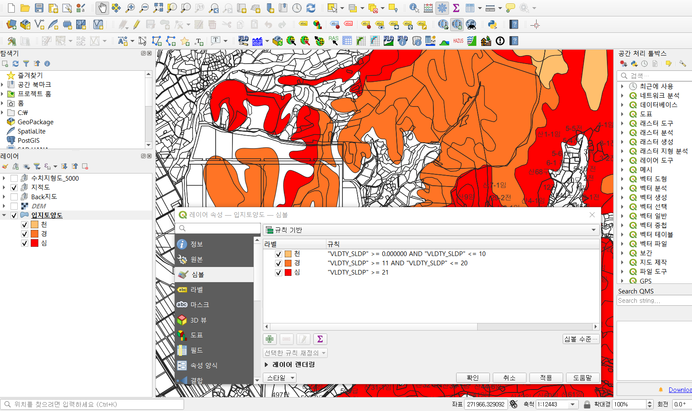This screenshot has width=692, height=411.
Task: Click the New Project icon
Action: [11, 8]
